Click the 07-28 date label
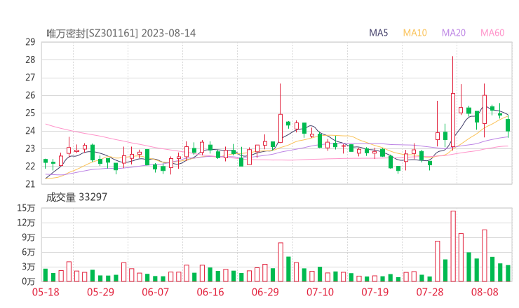Screen dimensions: 519x308 [430, 292]
